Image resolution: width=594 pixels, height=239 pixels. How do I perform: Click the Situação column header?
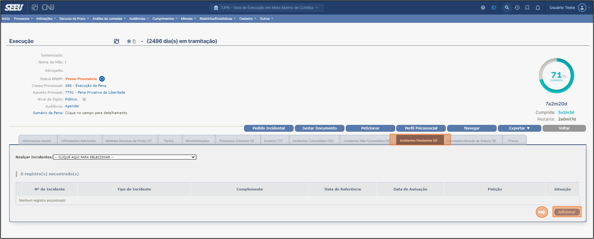[562, 189]
